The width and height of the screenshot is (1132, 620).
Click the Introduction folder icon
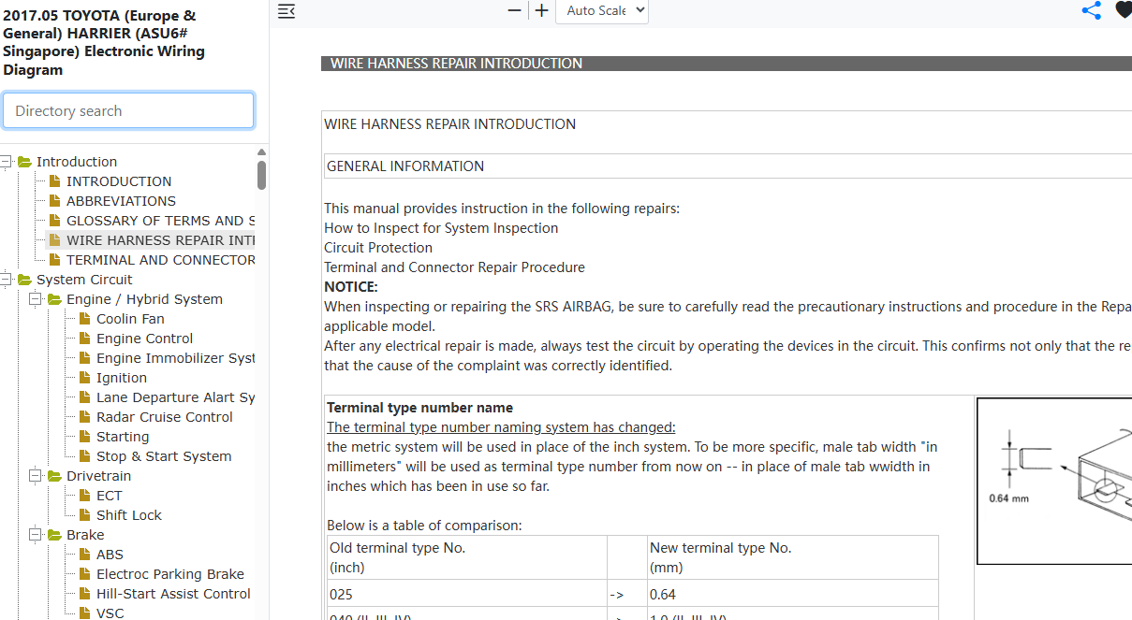coord(24,162)
